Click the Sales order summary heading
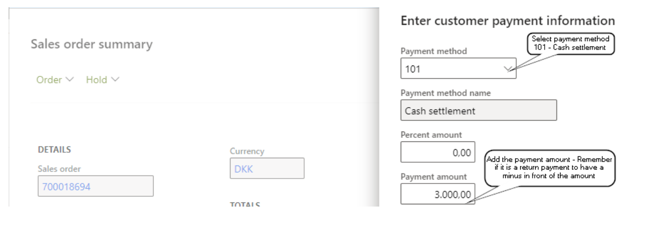 pyautogui.click(x=91, y=44)
